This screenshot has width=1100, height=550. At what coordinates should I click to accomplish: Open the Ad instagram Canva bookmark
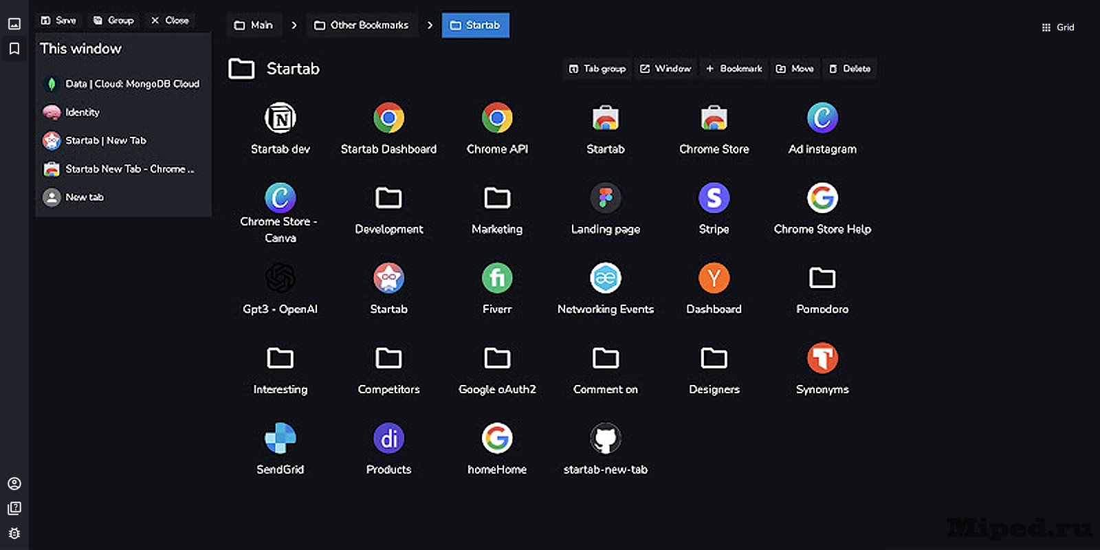822,129
